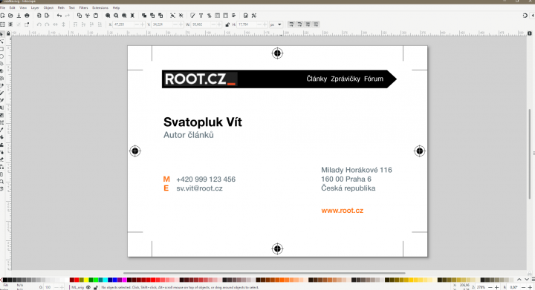Select the Ellipse tool
The width and height of the screenshot is (535, 290).
click(x=1, y=56)
